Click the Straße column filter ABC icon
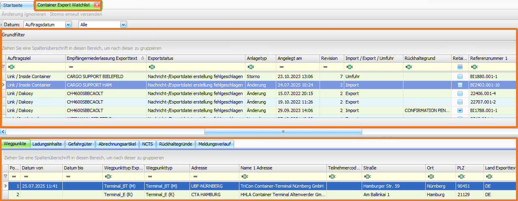Screen dimensions: 518x201 (367, 176)
